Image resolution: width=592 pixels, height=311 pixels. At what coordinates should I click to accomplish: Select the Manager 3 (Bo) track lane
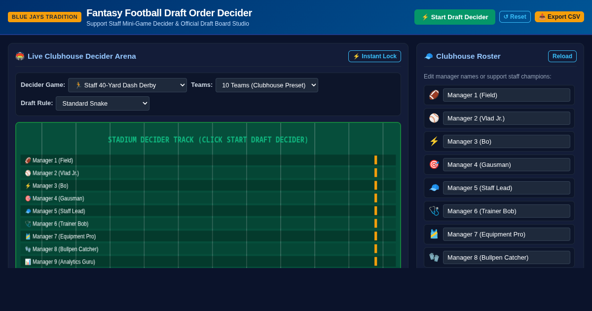(208, 186)
